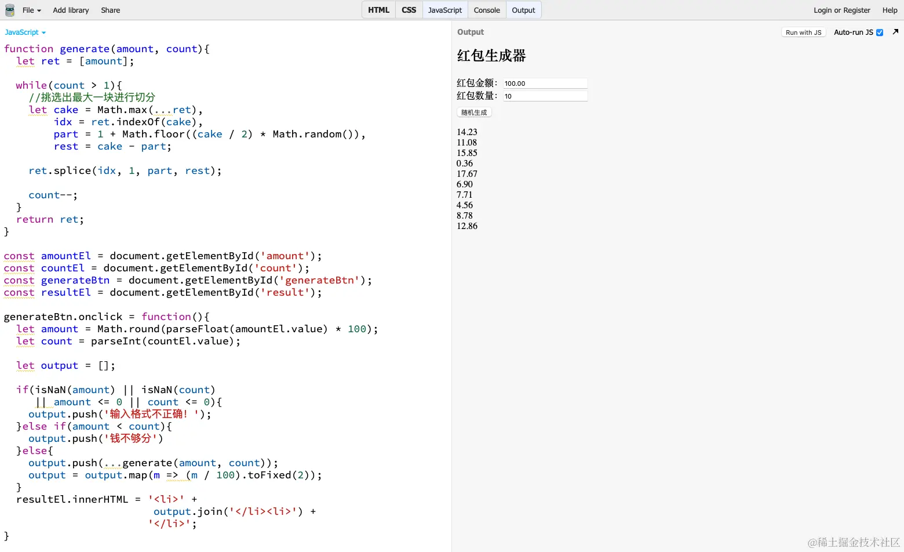
Task: Click the 红包金额 amount input field
Action: click(545, 82)
